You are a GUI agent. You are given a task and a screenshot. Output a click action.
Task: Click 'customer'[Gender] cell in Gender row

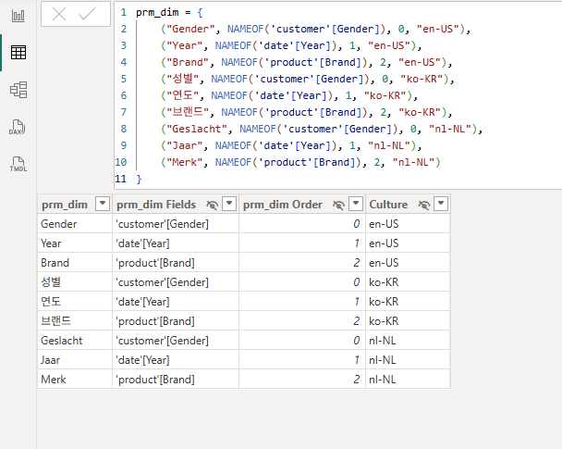176,224
